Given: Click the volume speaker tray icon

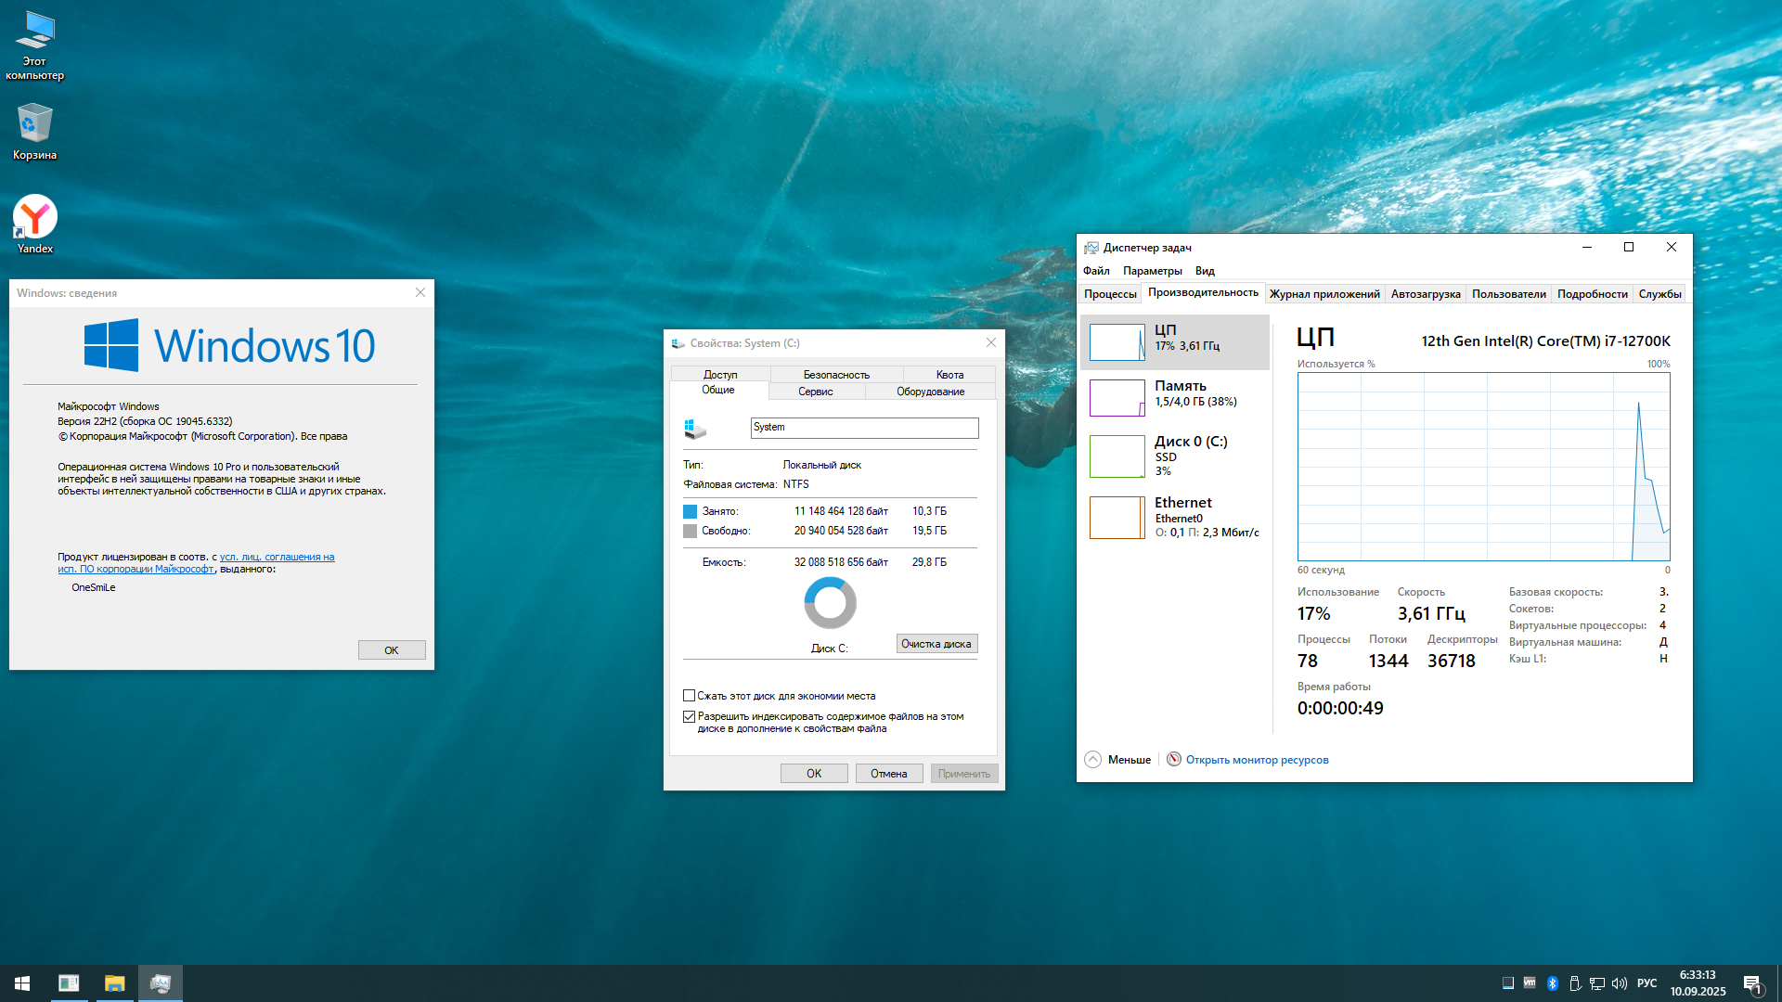Looking at the screenshot, I should (x=1620, y=983).
